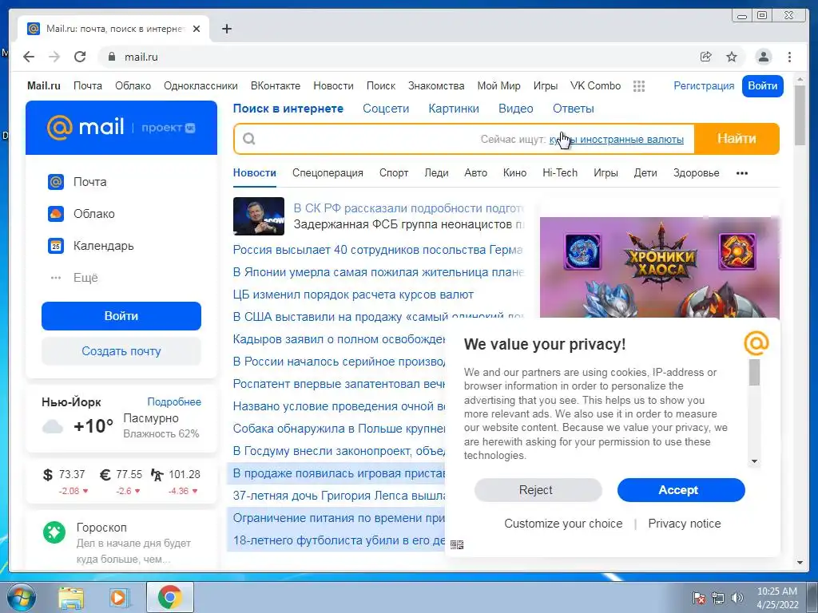Viewport: 818px width, 613px height.
Task: Click the Найти search button
Action: click(x=737, y=139)
